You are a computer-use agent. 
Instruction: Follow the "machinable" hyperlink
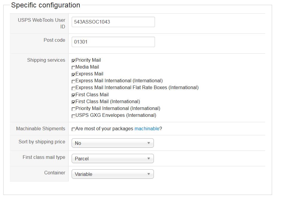click(147, 129)
